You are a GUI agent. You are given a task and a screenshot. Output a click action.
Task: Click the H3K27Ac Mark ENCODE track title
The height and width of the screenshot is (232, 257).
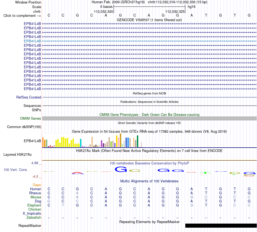(x=149, y=151)
